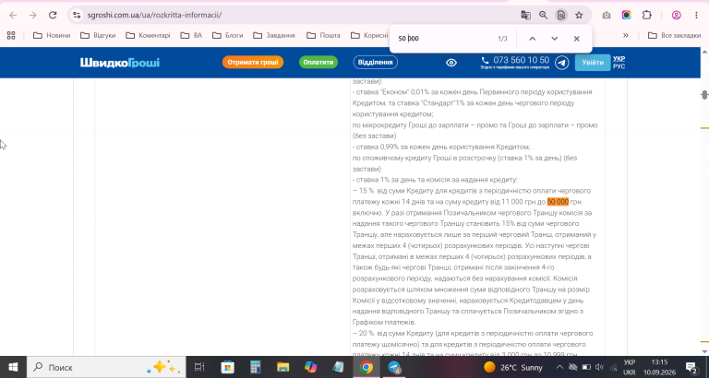This screenshot has height=378, width=709.
Task: Jump to previous find result
Action: (532, 39)
